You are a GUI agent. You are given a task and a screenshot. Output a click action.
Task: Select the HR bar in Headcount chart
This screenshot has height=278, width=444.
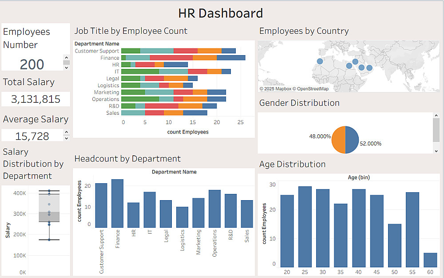pos(133,215)
